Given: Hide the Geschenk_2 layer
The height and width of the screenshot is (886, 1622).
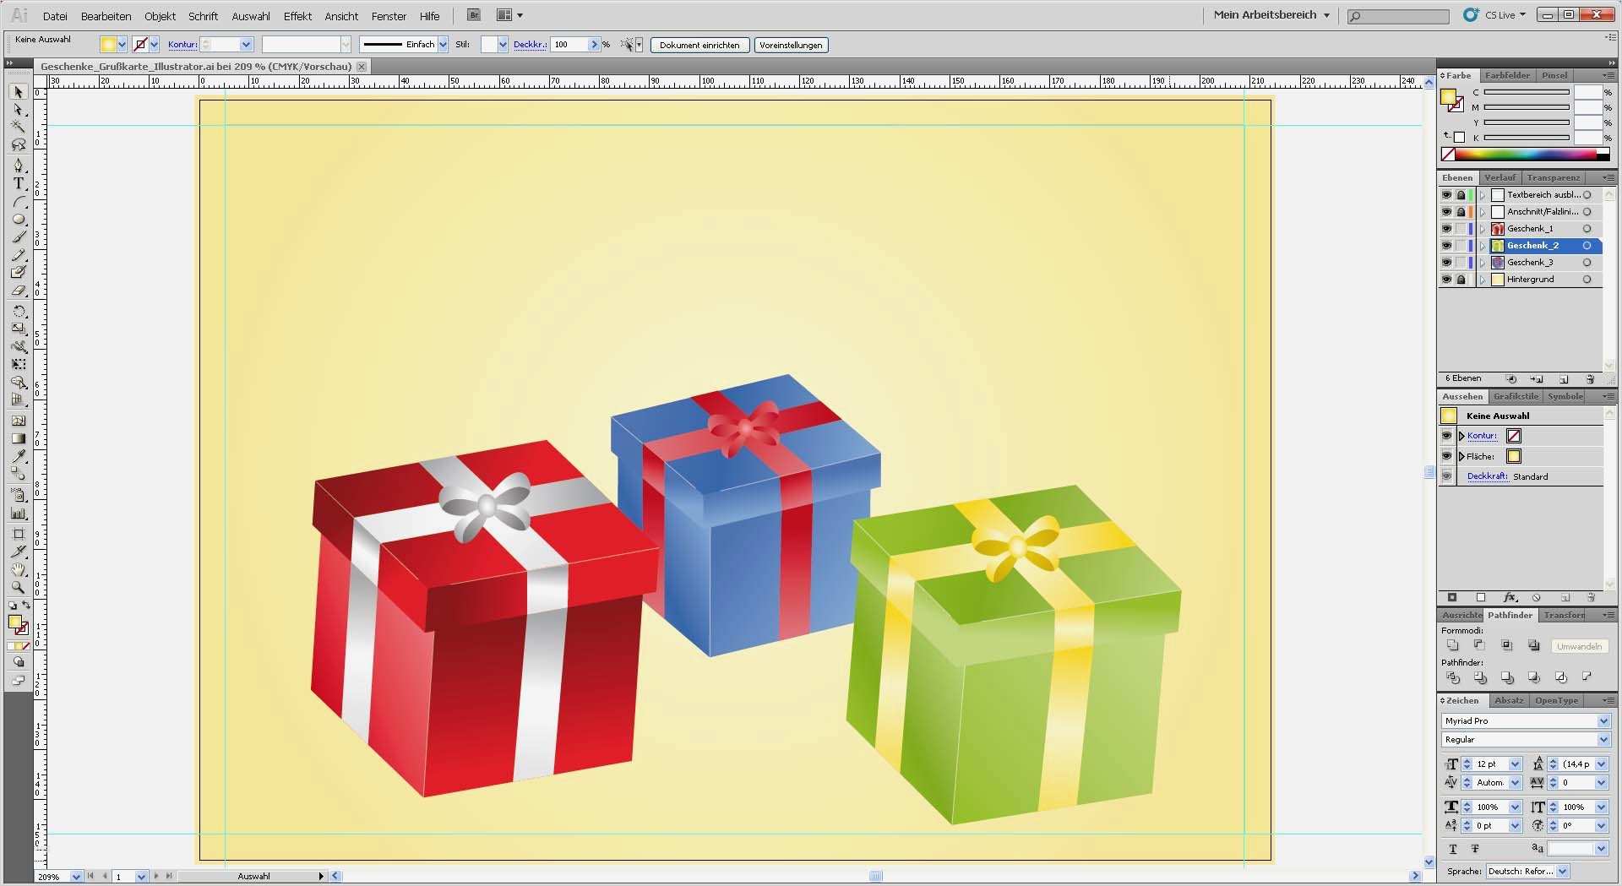Looking at the screenshot, I should click(1446, 246).
